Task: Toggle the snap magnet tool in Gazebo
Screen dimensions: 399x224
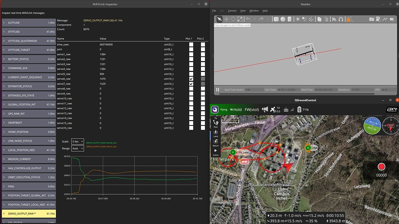Action: pos(341,19)
